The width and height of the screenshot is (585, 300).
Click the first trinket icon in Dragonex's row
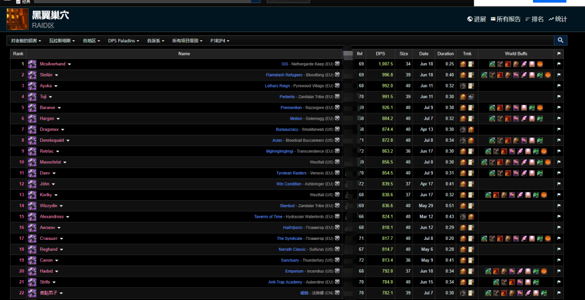tap(463, 130)
